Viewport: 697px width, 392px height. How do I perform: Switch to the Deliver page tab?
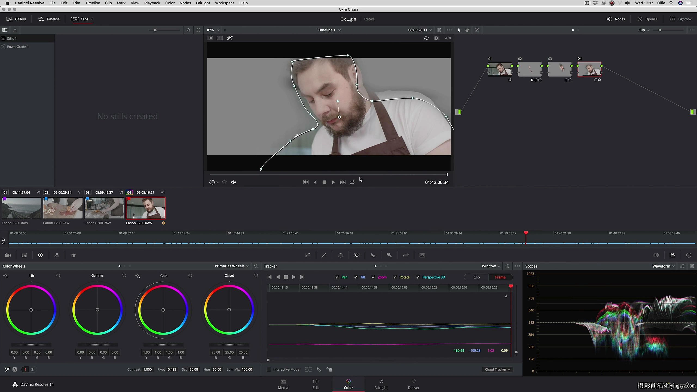tap(414, 384)
